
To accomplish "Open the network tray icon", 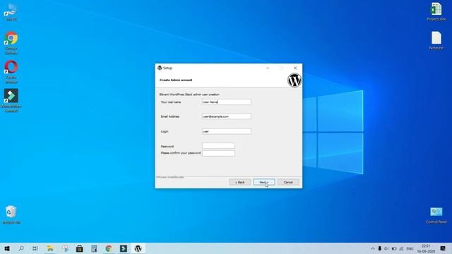I will pos(401,248).
